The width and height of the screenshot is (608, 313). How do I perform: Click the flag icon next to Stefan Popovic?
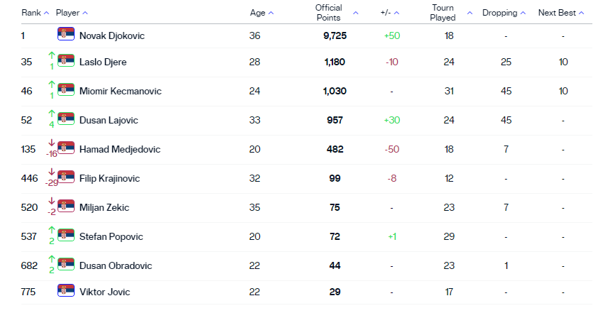pyautogui.click(x=66, y=235)
